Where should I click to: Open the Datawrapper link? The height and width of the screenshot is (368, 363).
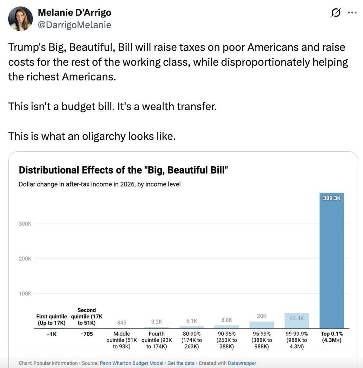point(242,363)
